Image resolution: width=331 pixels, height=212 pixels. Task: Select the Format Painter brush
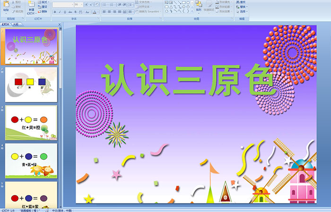(x=13, y=11)
